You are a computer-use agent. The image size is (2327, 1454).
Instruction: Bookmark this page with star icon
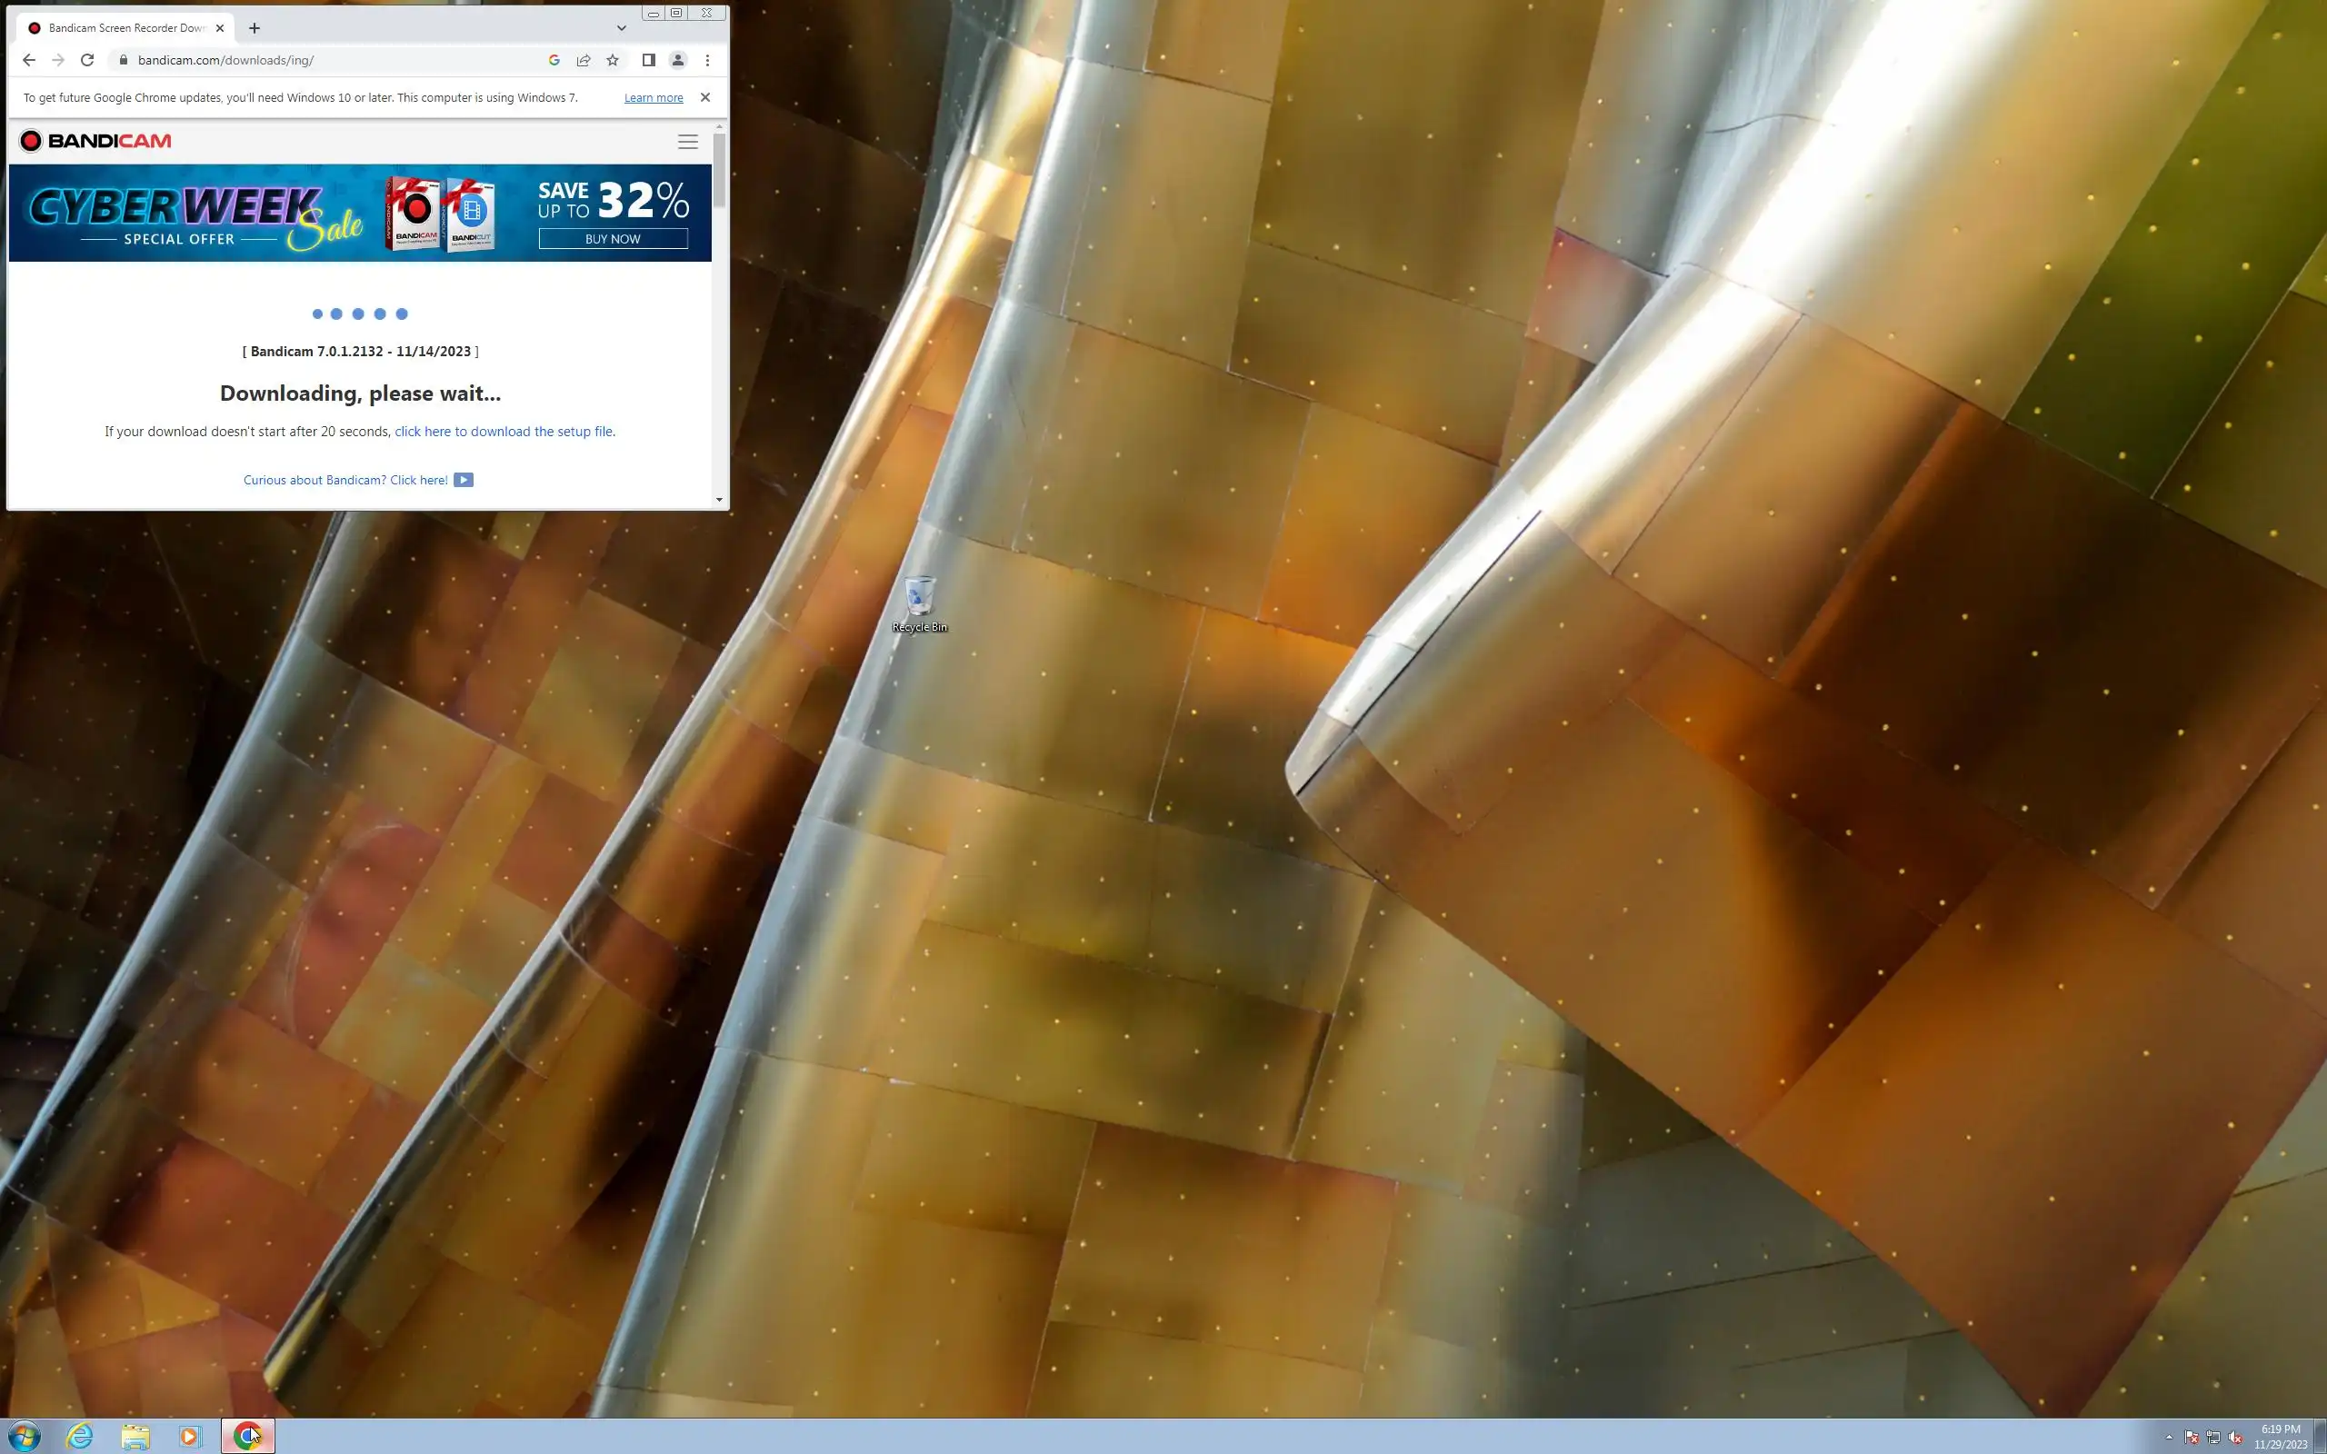(613, 60)
